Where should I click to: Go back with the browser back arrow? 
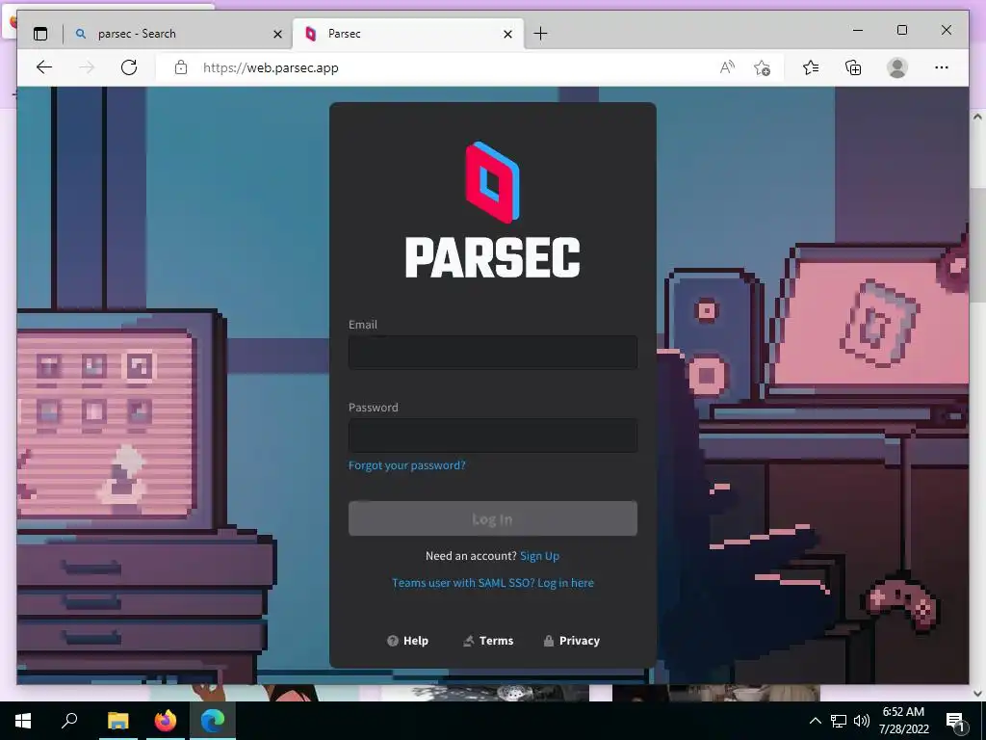tap(44, 67)
